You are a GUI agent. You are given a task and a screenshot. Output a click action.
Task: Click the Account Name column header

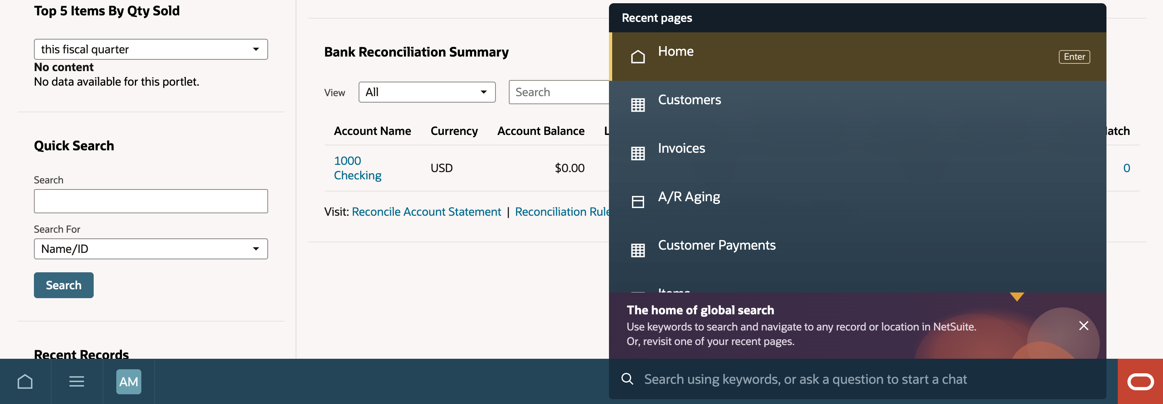click(372, 130)
